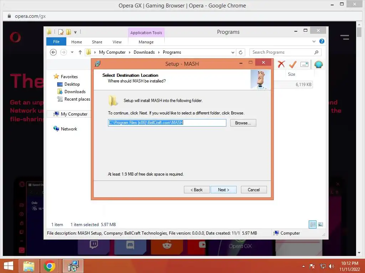This screenshot has width=365, height=273.
Task: Click the 6,119 KB file size cell
Action: [304, 85]
